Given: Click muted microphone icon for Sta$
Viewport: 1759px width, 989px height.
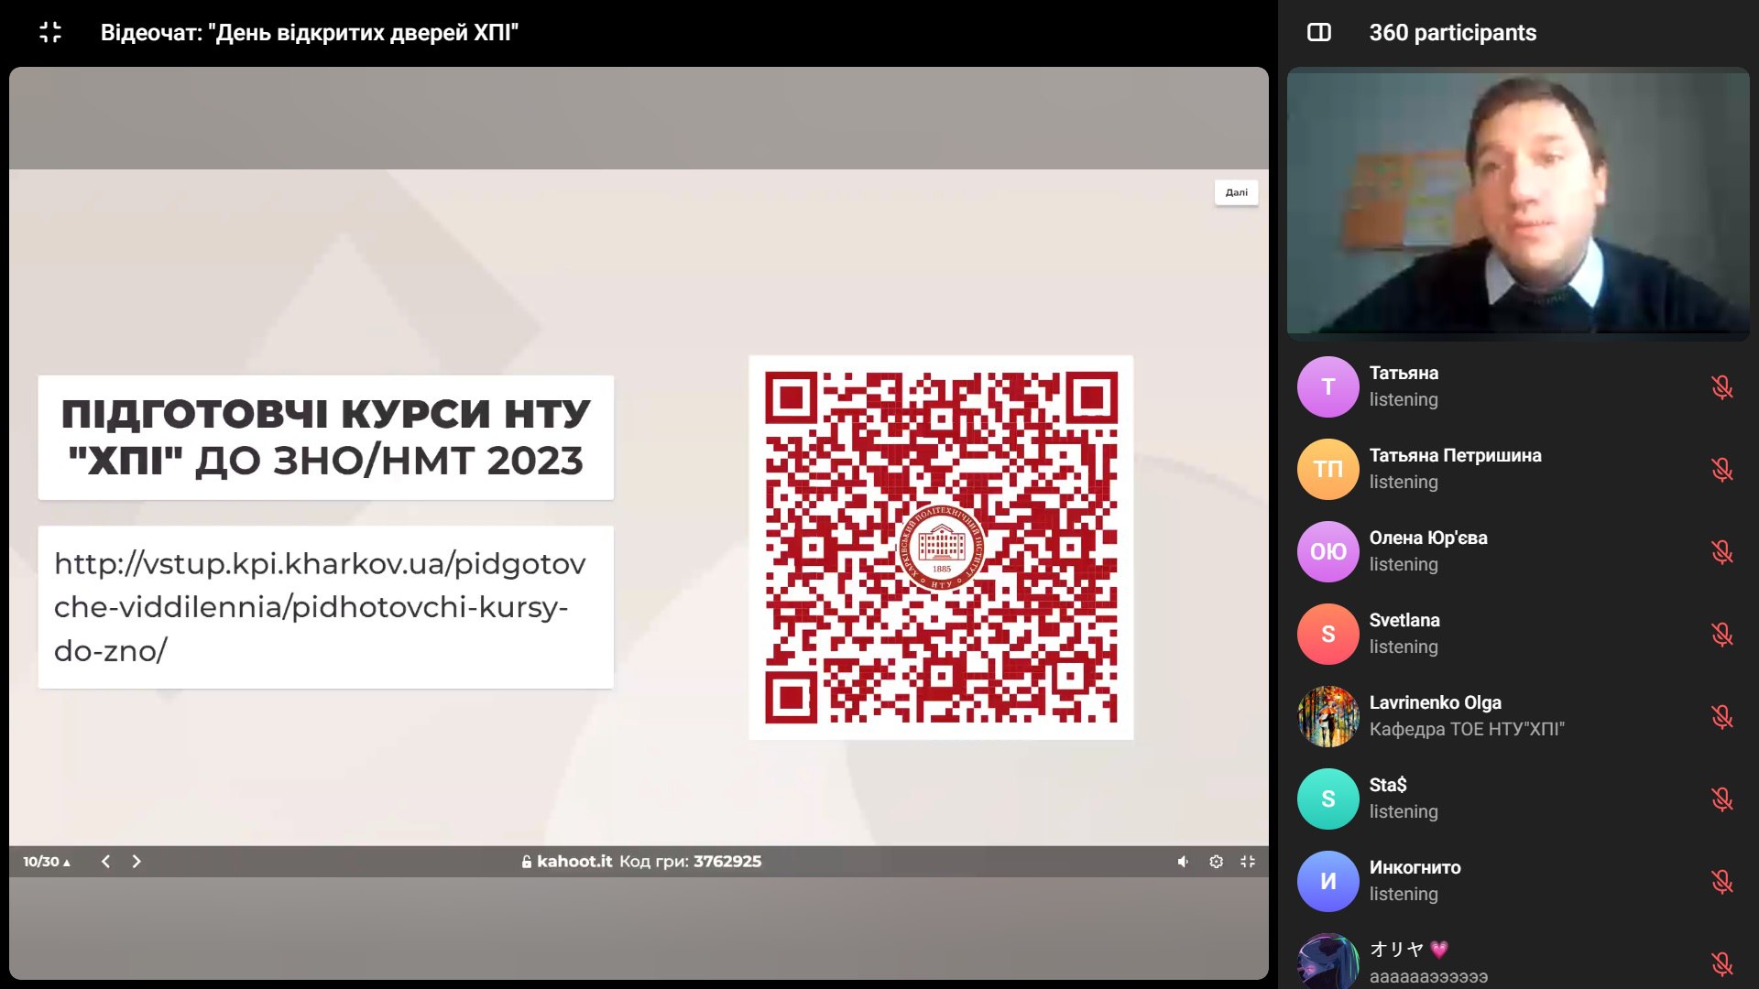Looking at the screenshot, I should coord(1722,799).
